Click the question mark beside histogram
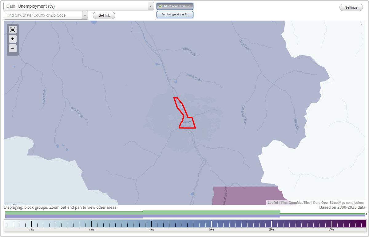369x237 pixels. coord(366,214)
